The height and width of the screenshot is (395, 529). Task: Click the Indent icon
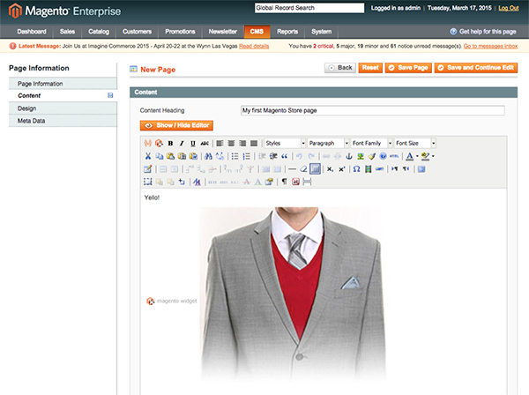[x=273, y=156]
